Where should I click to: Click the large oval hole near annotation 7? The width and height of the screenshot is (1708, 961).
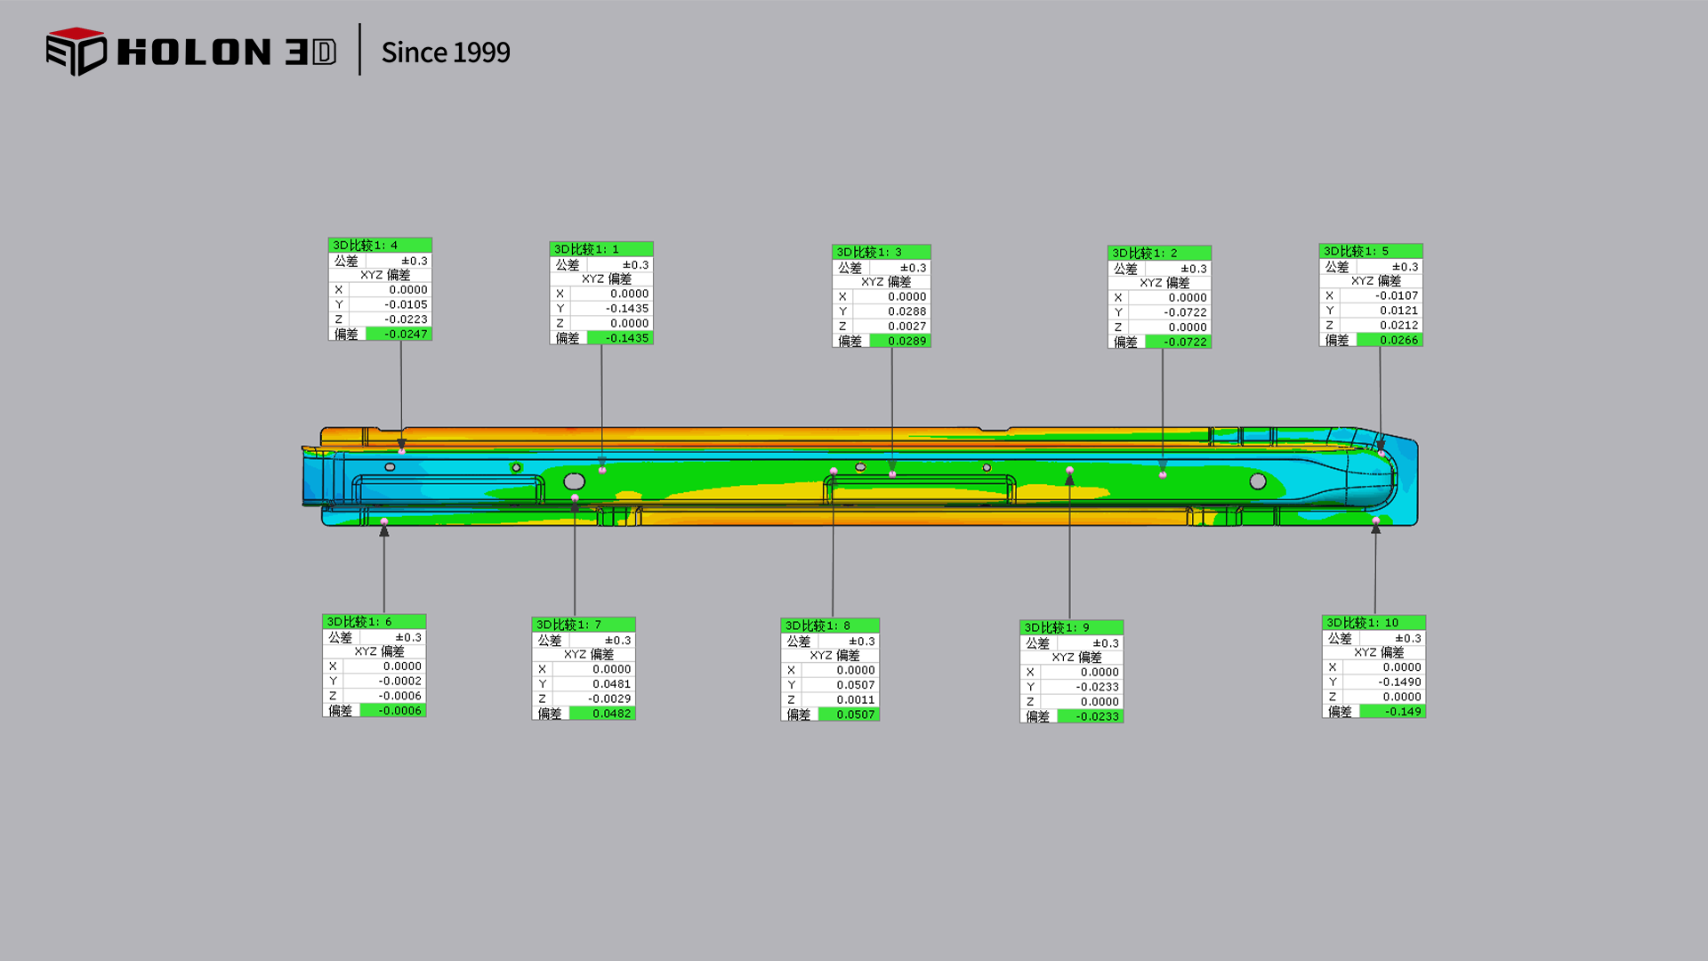[575, 481]
